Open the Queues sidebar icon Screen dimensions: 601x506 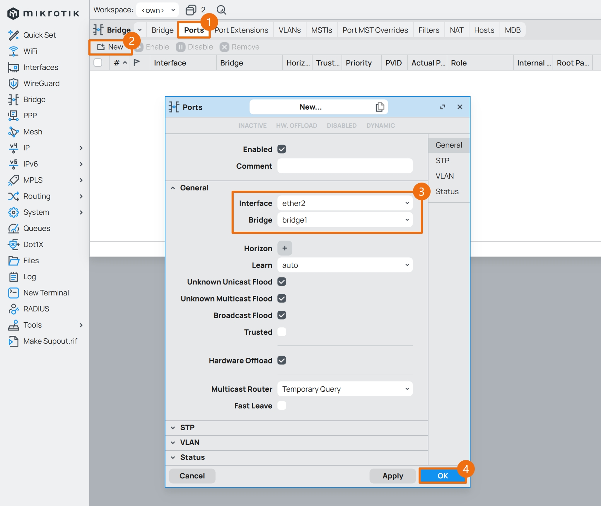13,228
